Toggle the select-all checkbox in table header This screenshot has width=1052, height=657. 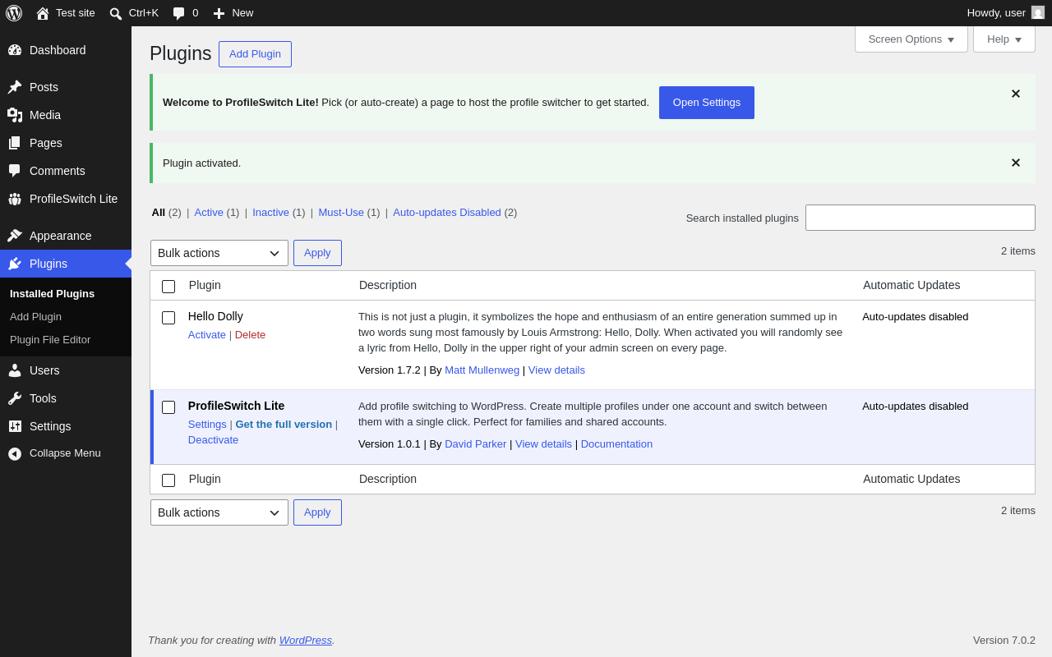coord(168,287)
